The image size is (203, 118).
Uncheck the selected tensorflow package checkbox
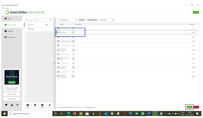tap(58, 32)
